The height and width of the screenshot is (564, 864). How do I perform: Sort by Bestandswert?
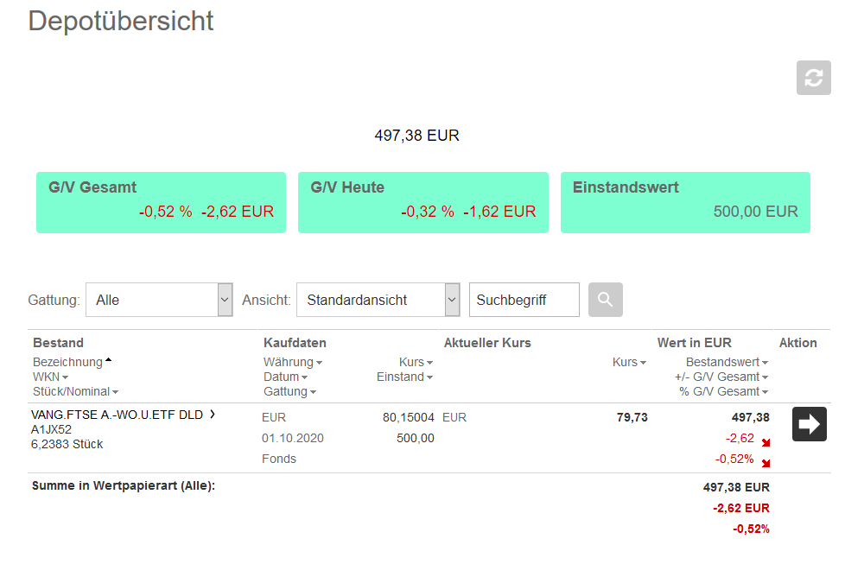click(x=727, y=362)
